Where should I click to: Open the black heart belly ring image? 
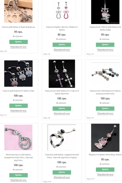tap(62, 138)
